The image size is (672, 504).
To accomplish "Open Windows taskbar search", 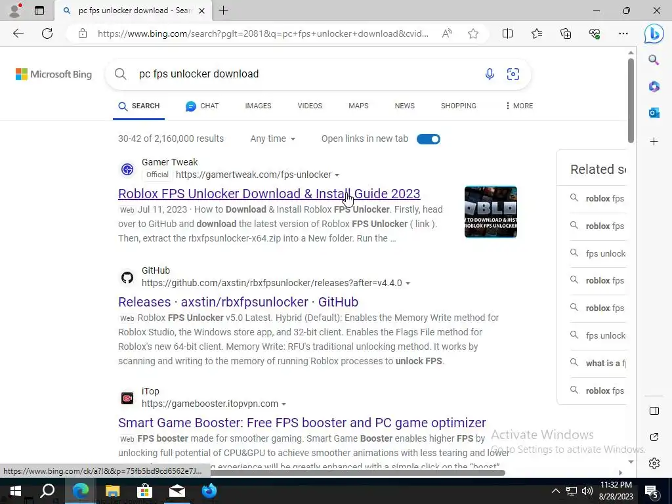I will pyautogui.click(x=47, y=491).
